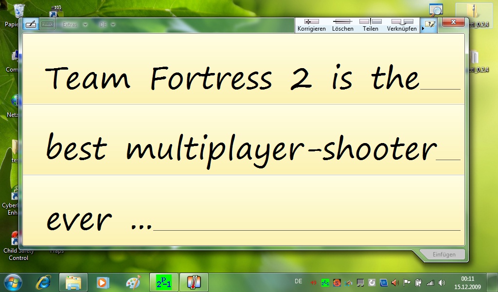Click the orange speaker tray icon
498x292 pixels.
coord(395,282)
